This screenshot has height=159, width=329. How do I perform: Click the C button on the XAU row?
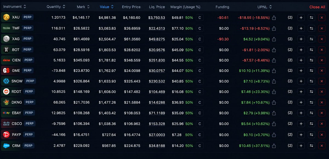coord(200,18)
